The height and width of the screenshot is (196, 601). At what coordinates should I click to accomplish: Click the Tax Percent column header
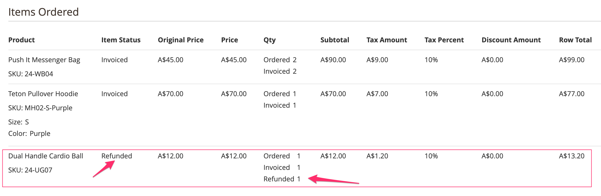(444, 40)
